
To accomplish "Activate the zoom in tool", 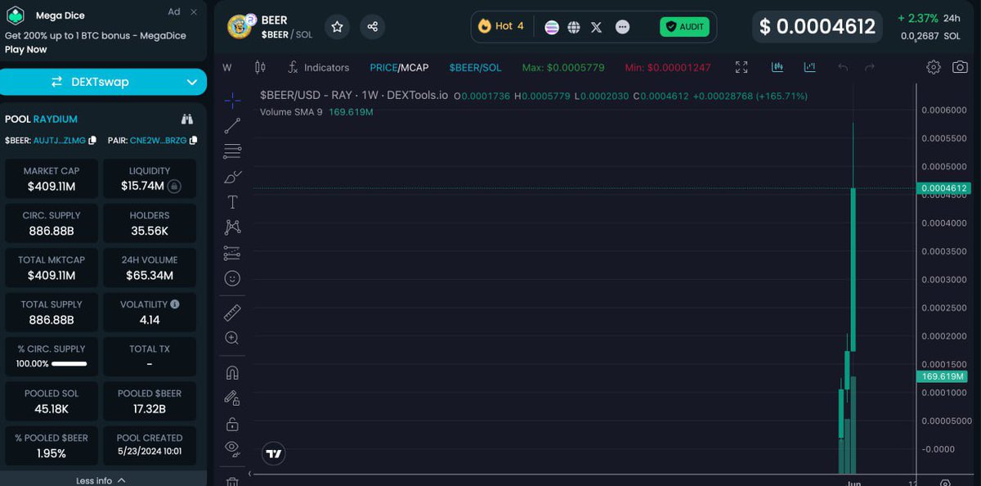I will click(x=232, y=338).
